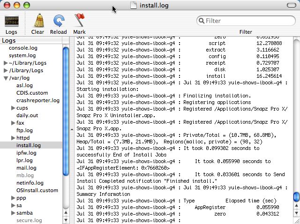Expand the cups folder
Viewport: 300px width, 224px height.
coord(13,108)
